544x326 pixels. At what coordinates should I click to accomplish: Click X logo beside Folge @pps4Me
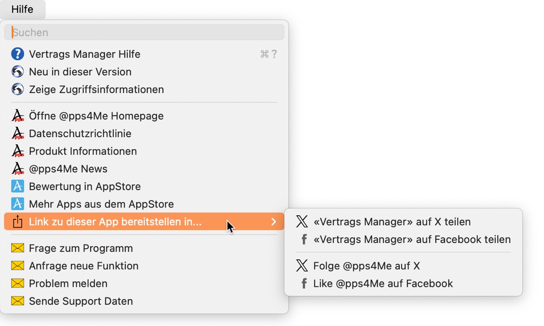(302, 266)
